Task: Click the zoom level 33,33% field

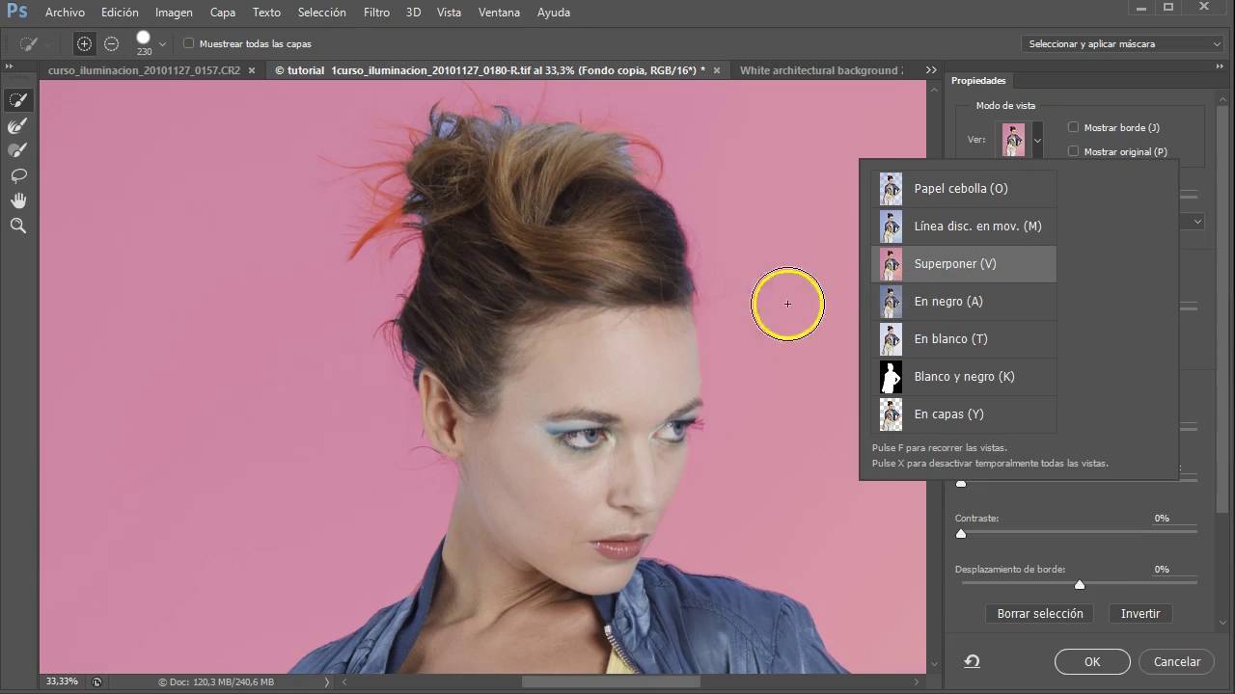Action: point(62,681)
